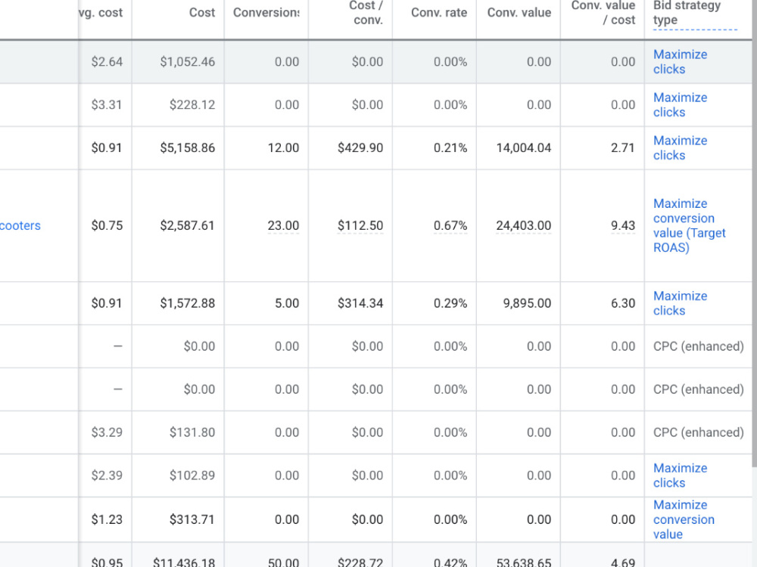The width and height of the screenshot is (757, 567).
Task: Click the total cost per conversion $228.72
Action: tap(360, 562)
